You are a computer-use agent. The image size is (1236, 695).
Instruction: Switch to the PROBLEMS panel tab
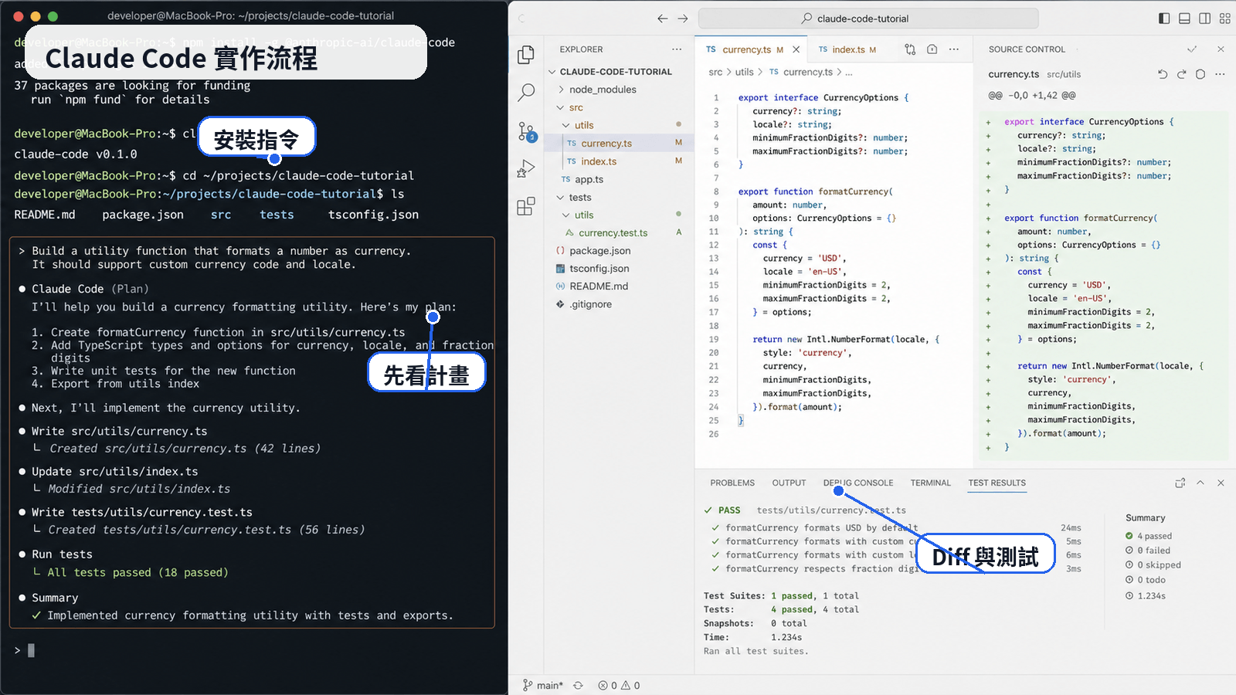tap(732, 483)
